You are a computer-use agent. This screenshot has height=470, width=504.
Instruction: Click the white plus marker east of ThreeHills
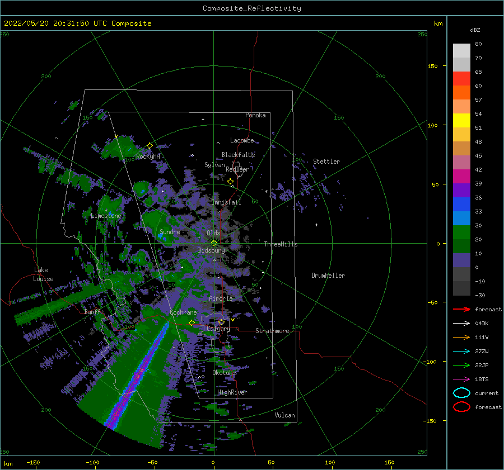316,225
